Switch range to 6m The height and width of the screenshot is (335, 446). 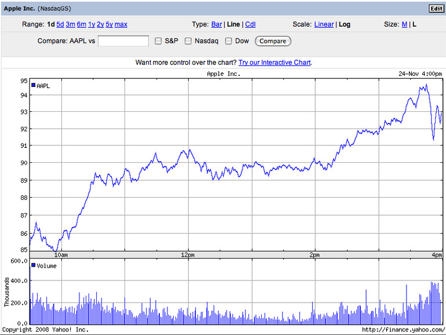click(81, 24)
